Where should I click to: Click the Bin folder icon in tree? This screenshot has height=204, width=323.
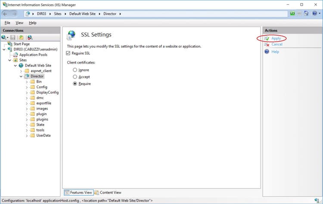click(x=33, y=82)
